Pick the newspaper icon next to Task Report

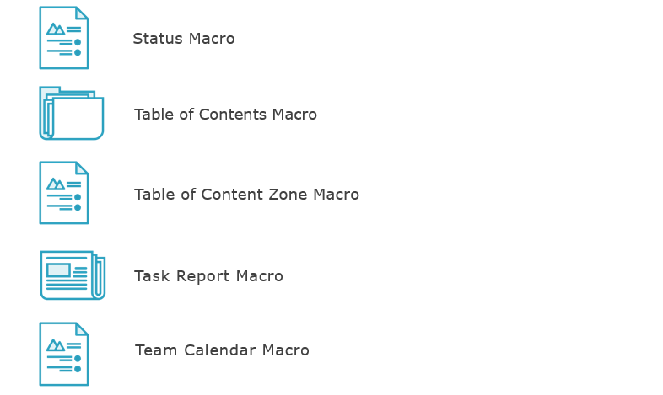pos(73,275)
